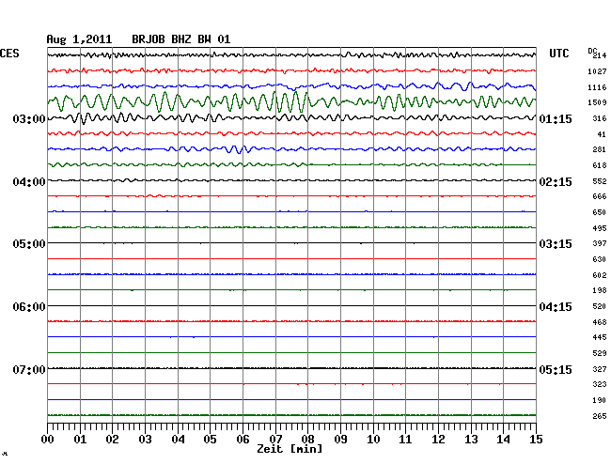Click the DC offset value "323"
The width and height of the screenshot is (611, 464).
tap(600, 384)
